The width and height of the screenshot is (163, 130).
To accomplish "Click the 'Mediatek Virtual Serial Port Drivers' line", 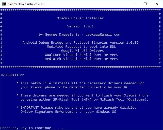I will (x=81, y=59).
